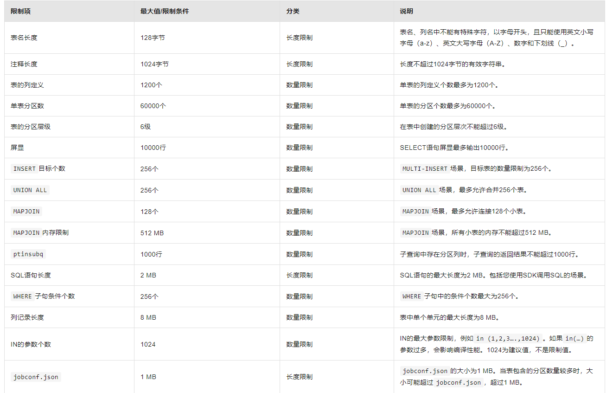Click 长度限制 in the jobconf.json row
This screenshot has width=613, height=393.
[x=300, y=377]
